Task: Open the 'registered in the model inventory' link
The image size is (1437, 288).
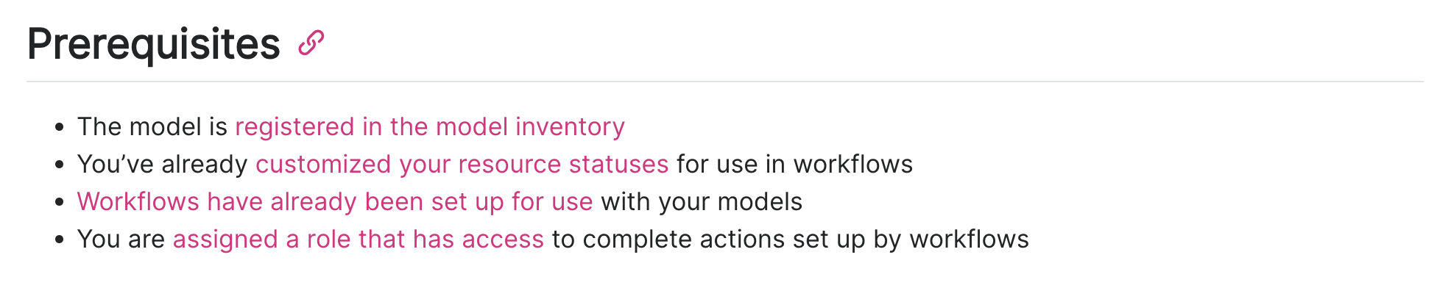Action: pos(430,126)
